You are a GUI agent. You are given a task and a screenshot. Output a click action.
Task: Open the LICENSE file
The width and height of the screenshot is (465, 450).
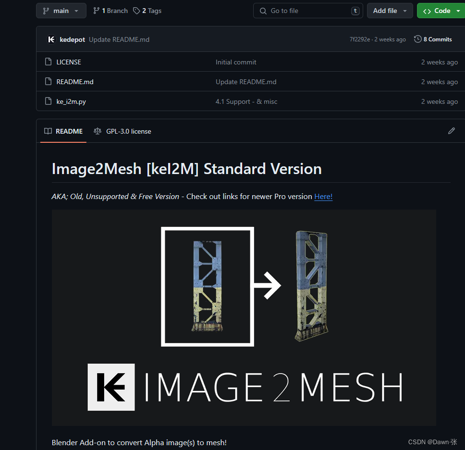coord(69,62)
